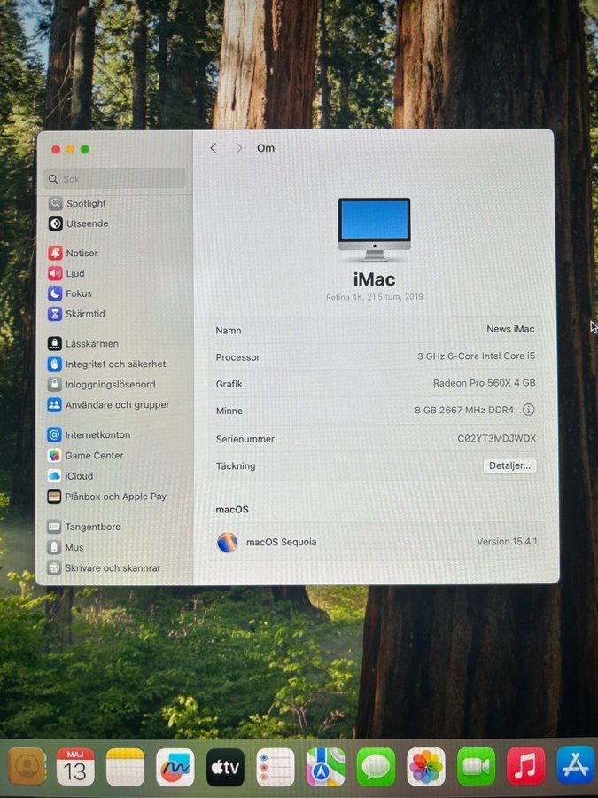Open Apple TV from the Dock

225,767
